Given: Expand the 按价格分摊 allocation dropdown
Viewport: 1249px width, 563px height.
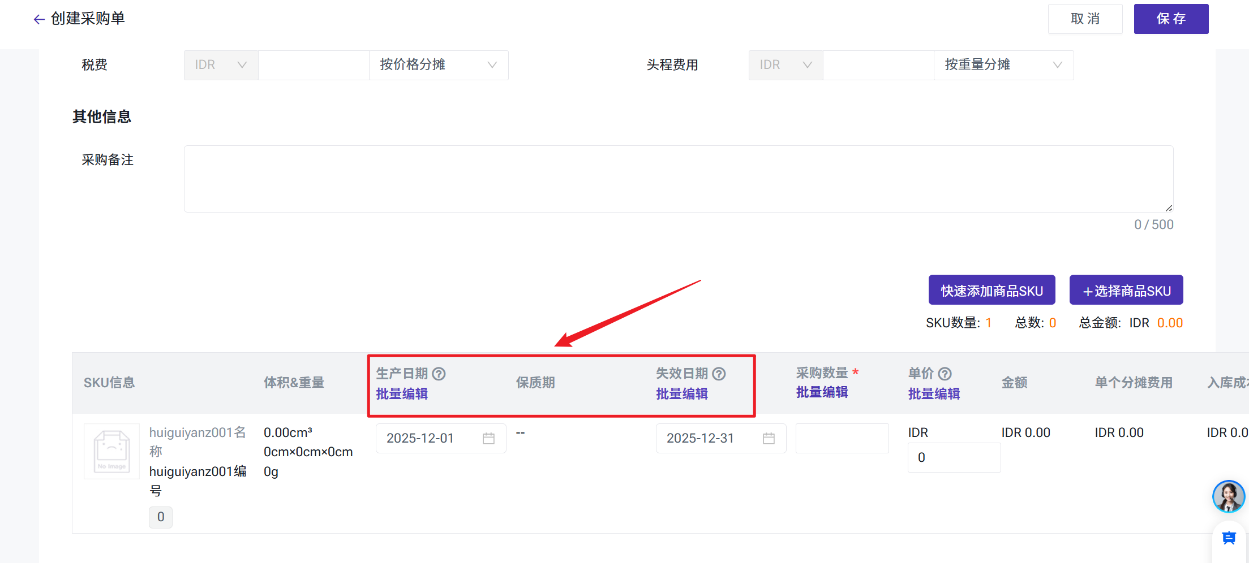Looking at the screenshot, I should pyautogui.click(x=438, y=65).
